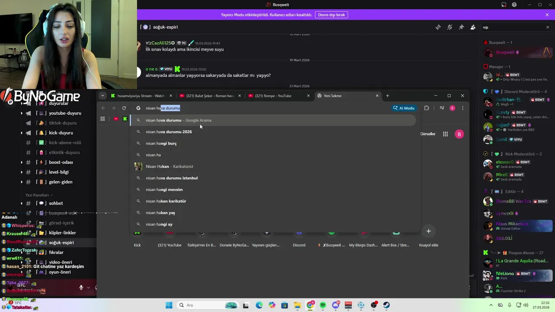
Task: Open Google account avatar on new tab page
Action: click(459, 134)
